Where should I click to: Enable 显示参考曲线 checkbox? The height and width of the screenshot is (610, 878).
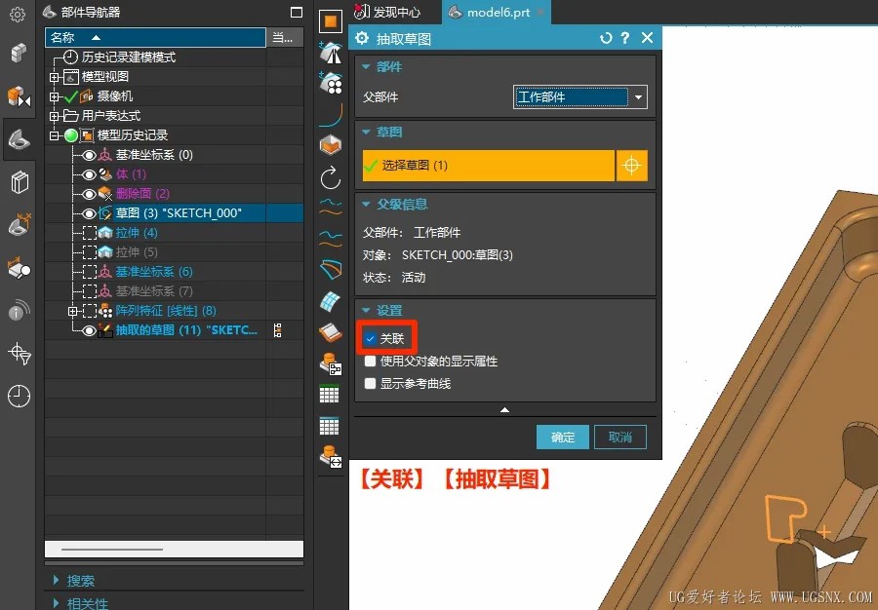[x=370, y=384]
